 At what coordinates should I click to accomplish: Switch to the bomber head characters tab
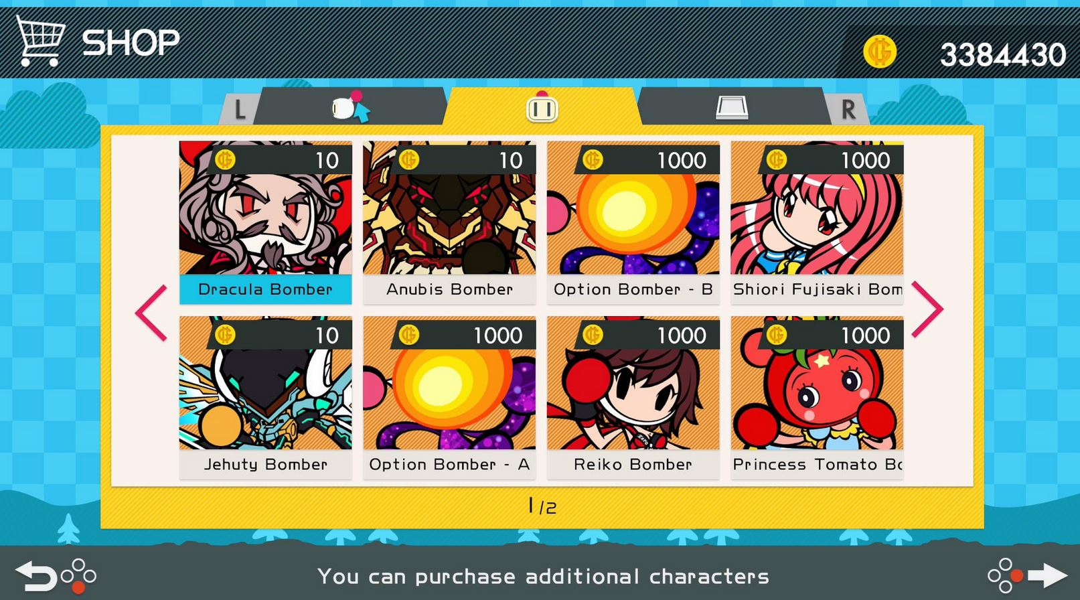point(542,107)
